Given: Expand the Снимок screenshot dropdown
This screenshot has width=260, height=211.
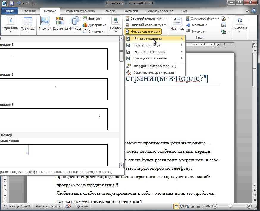Looking at the screenshot, I should click(93, 32).
